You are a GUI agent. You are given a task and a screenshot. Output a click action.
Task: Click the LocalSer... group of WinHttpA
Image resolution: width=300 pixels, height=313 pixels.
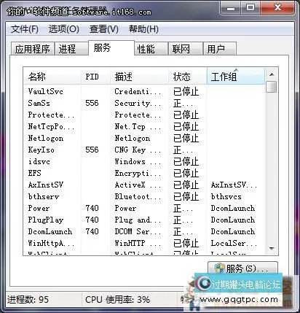click(x=234, y=243)
